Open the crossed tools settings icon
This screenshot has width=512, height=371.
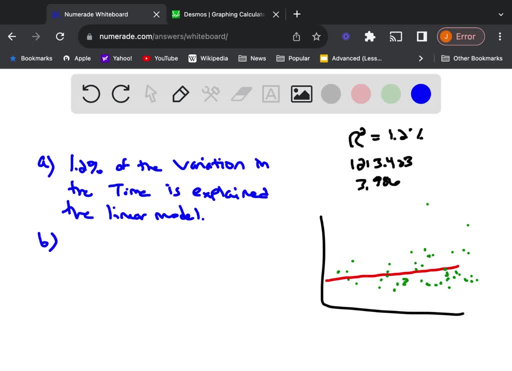(x=210, y=94)
